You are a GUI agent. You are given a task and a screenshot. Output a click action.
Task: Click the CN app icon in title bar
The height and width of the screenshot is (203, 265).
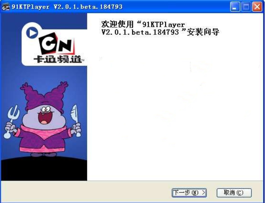coord(6,7)
